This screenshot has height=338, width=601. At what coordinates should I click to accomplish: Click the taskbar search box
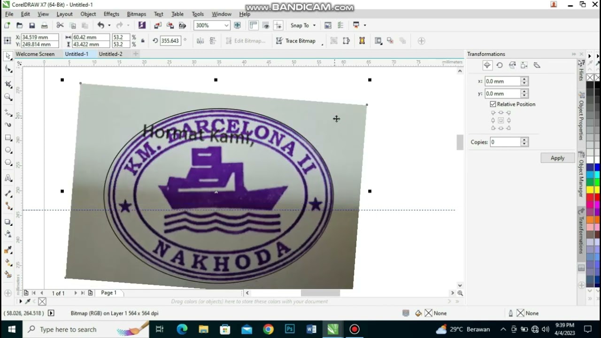[x=85, y=329]
